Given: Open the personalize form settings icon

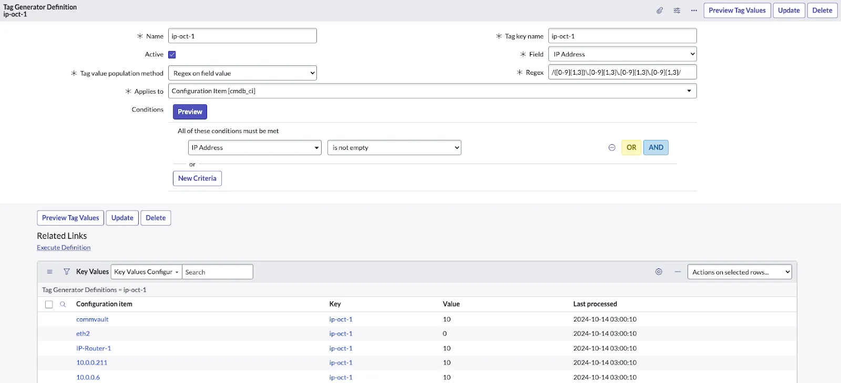Looking at the screenshot, I should click(677, 11).
